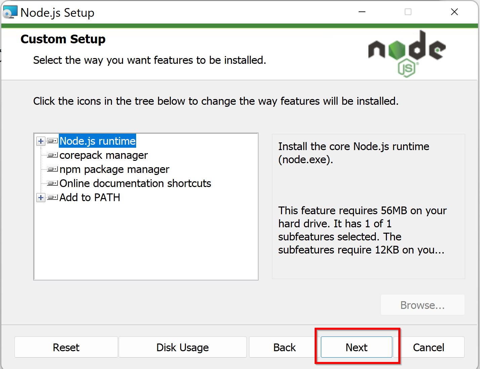Select npm package manager in the tree
Viewport: 480px width, 369px height.
tap(114, 169)
